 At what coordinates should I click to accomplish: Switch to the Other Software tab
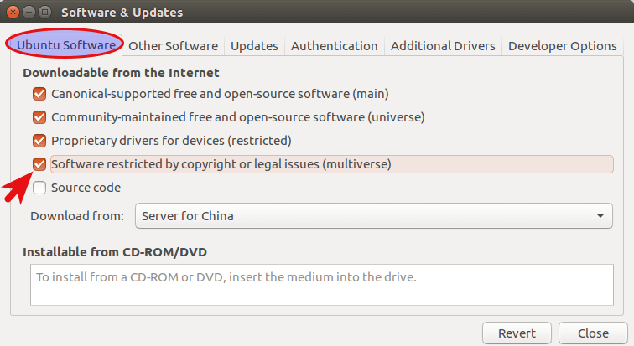click(x=173, y=46)
